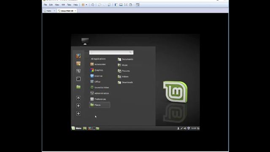Open the Downloads folder entry

click(125, 82)
